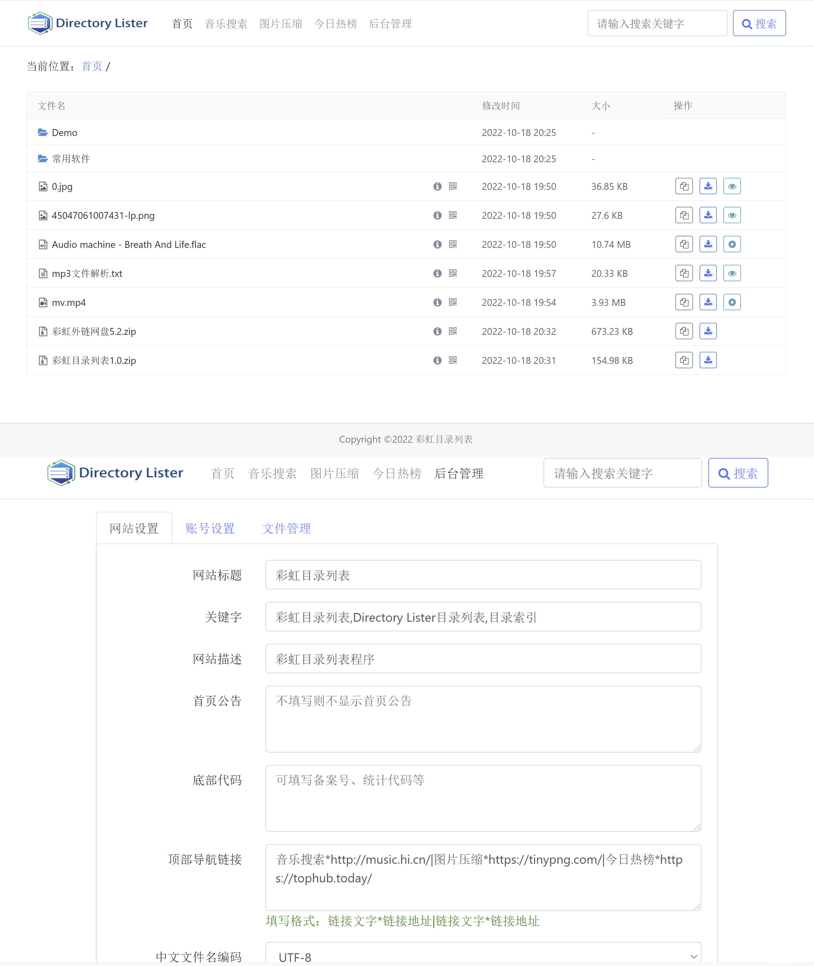Show QR code for 45047061007431-lp.png
Viewport: 814px width, 966px height.
453,215
